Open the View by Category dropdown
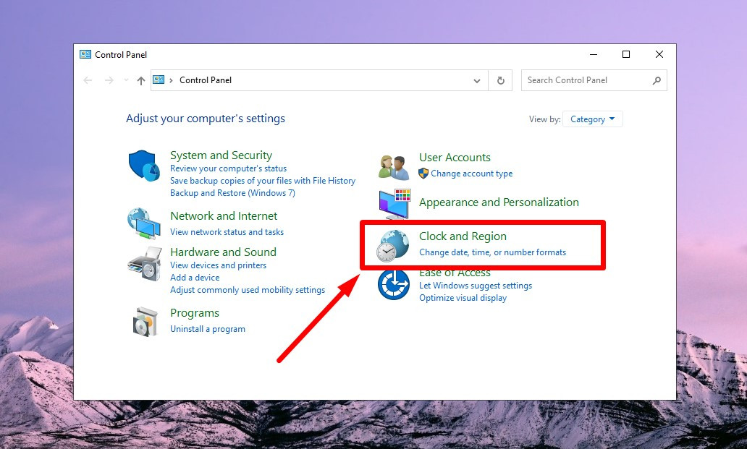 593,119
